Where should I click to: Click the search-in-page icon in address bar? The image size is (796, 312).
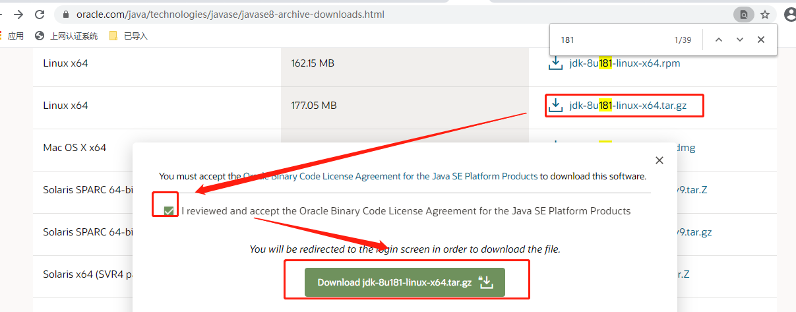[743, 14]
